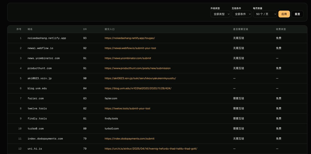Image resolution: width=311 pixels, height=154 pixels.
Task: Click the 提交入口 column header
Action: tap(110, 29)
